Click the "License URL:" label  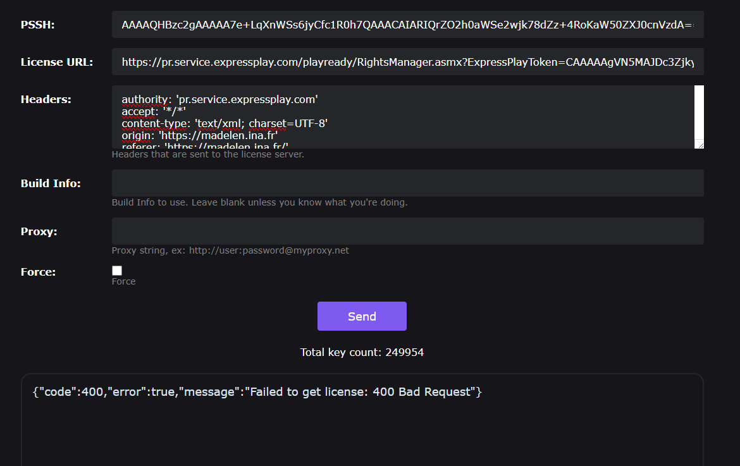57,63
